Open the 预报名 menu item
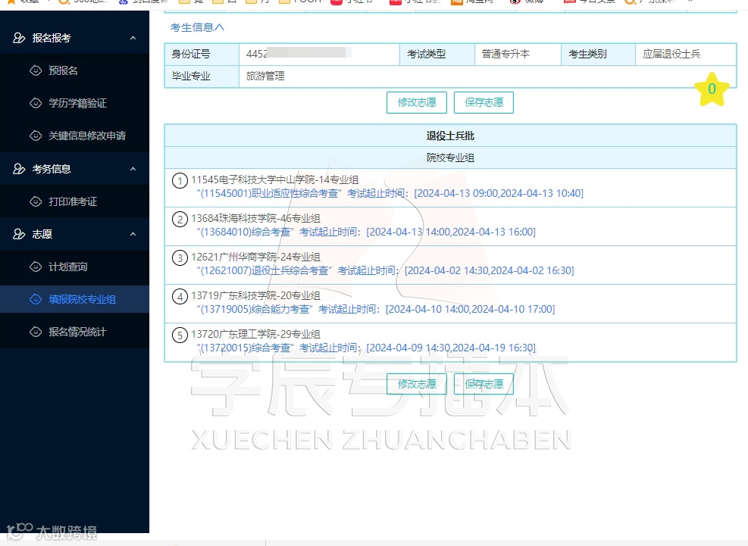The image size is (748, 546). (x=74, y=70)
